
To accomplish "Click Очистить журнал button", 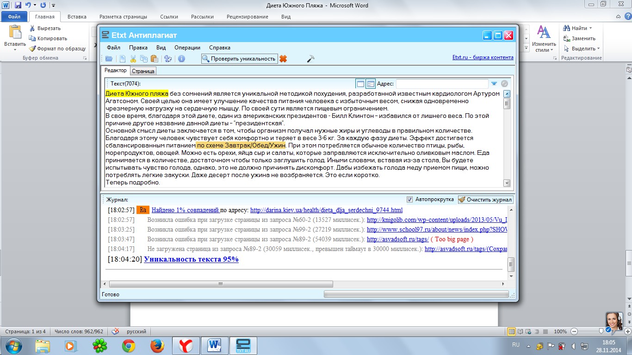I will [485, 200].
